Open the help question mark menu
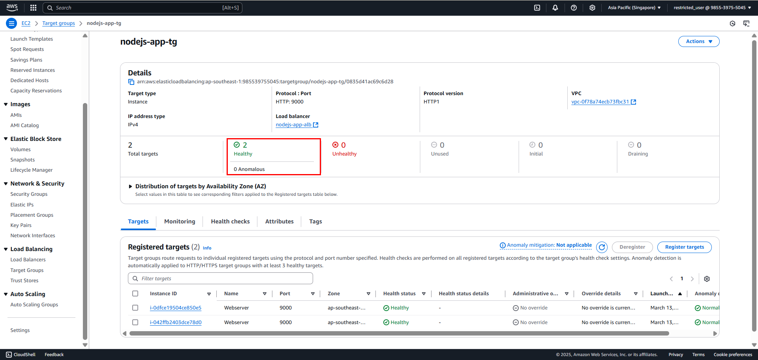The image size is (758, 360). pos(574,7)
